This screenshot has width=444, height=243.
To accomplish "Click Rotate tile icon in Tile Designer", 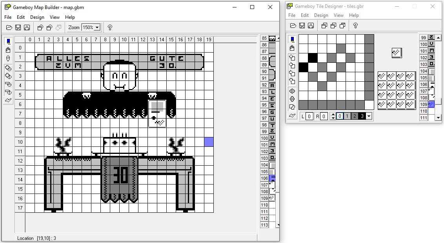I will tap(292, 107).
